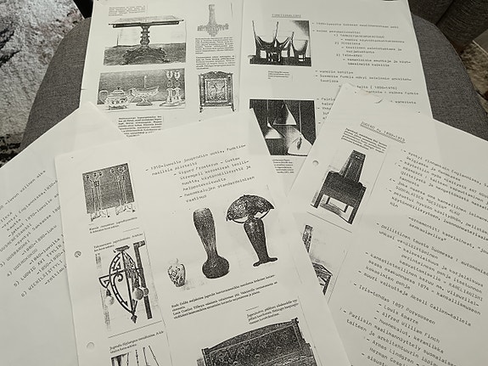Select the wrought iron hanging ornament picture
The image size is (488, 366).
tap(126, 287)
